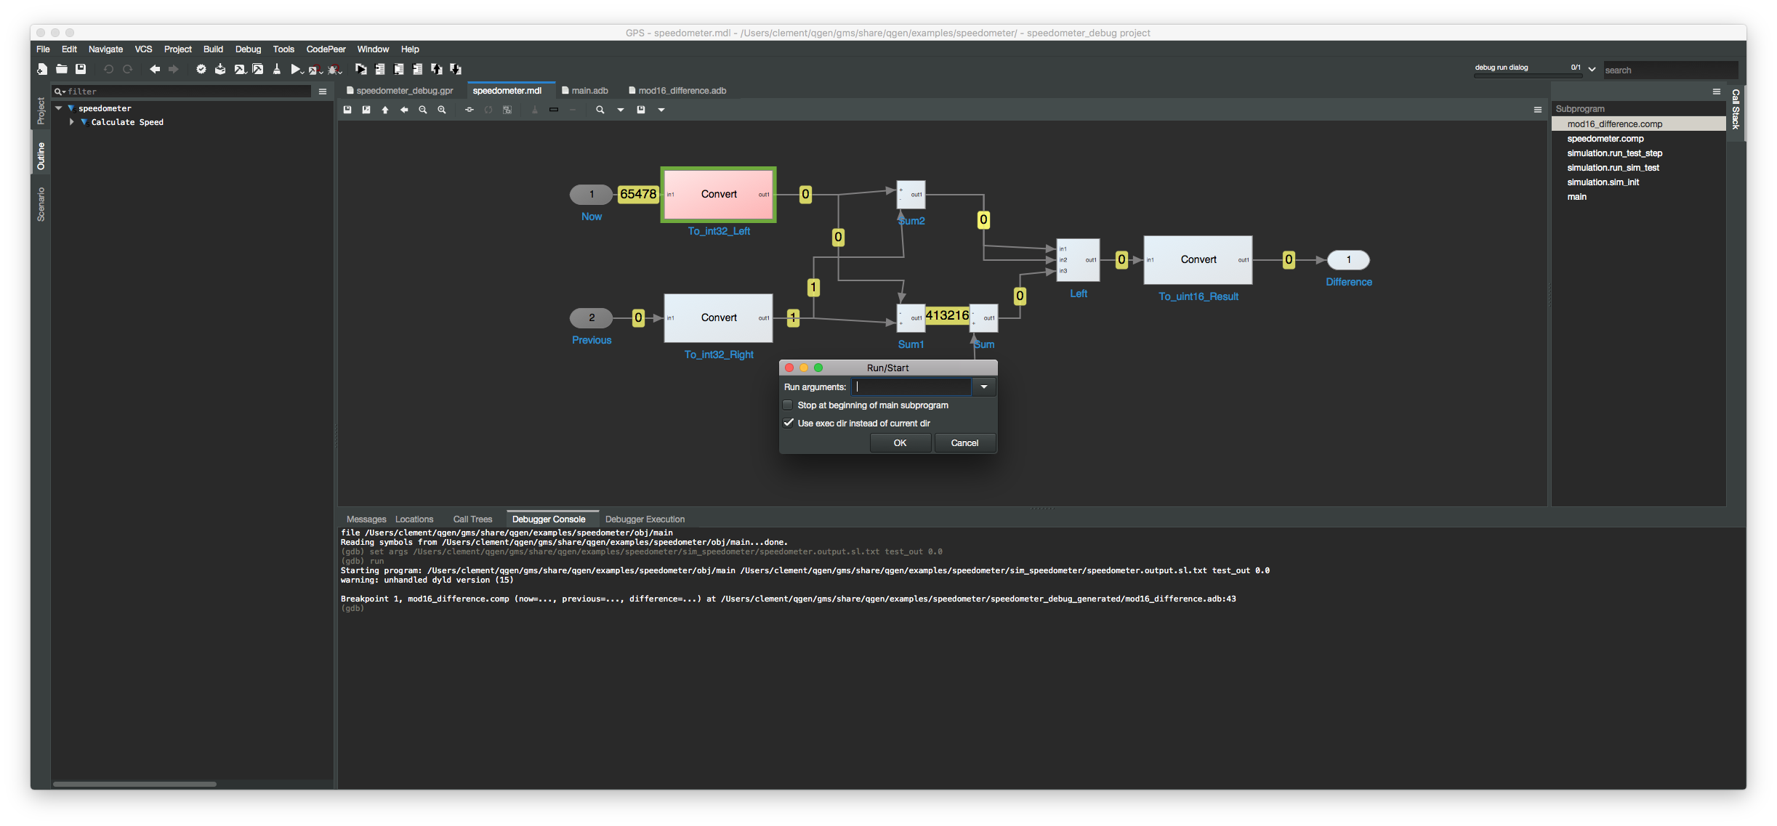The image size is (1777, 826).
Task: Click the debugger continue icon
Action: tap(361, 69)
